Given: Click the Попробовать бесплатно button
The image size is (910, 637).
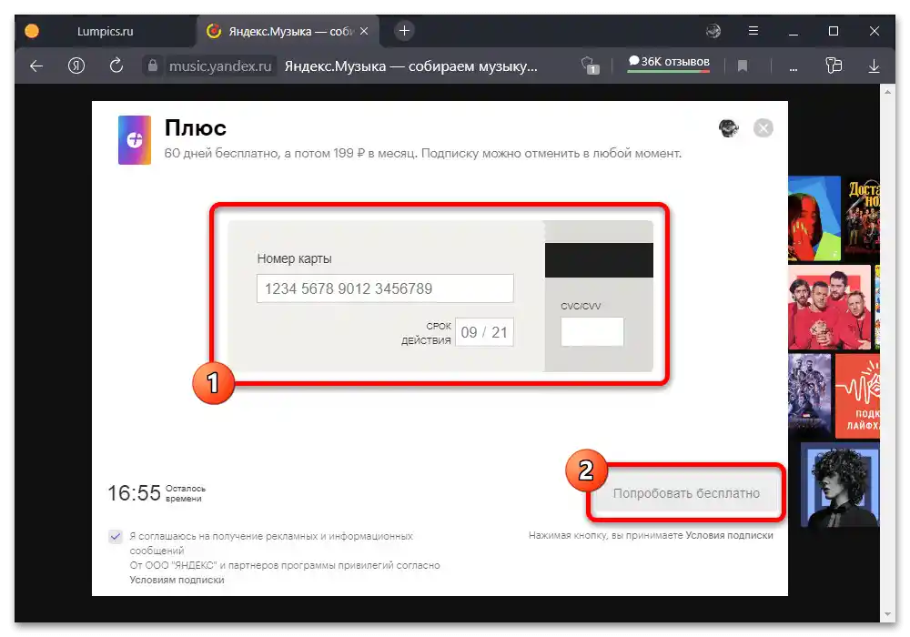Looking at the screenshot, I should click(x=686, y=493).
